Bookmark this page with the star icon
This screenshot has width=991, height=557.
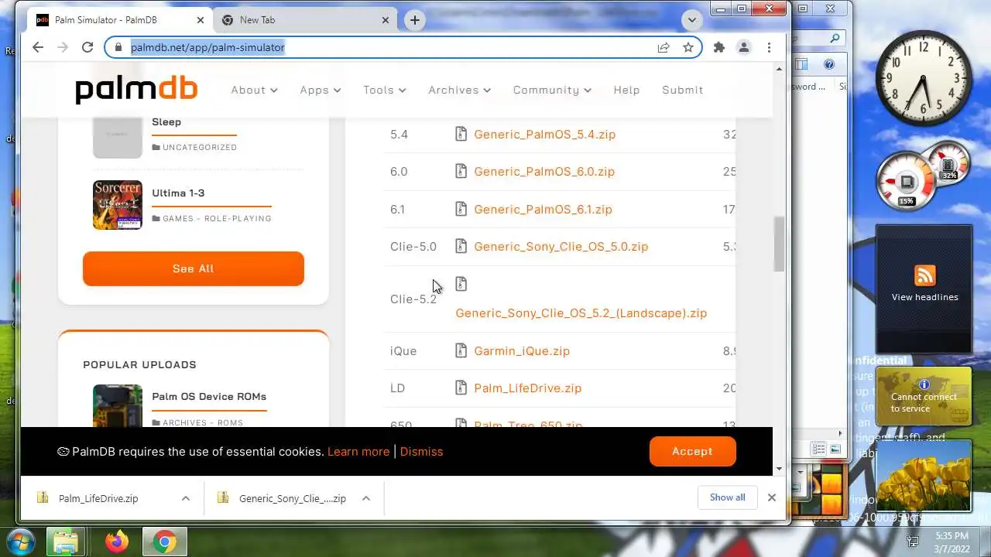pyautogui.click(x=688, y=47)
